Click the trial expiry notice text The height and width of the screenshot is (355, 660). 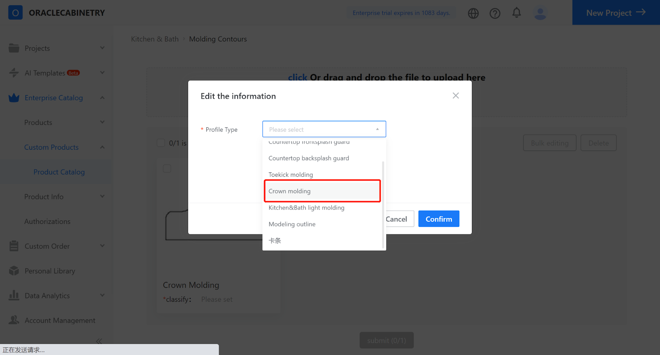click(401, 13)
